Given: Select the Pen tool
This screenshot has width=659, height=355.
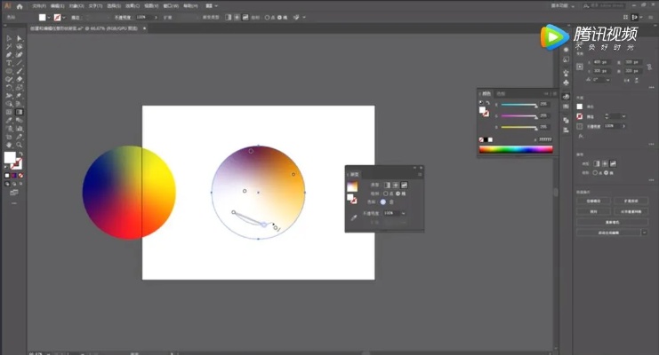Looking at the screenshot, I should (x=9, y=54).
